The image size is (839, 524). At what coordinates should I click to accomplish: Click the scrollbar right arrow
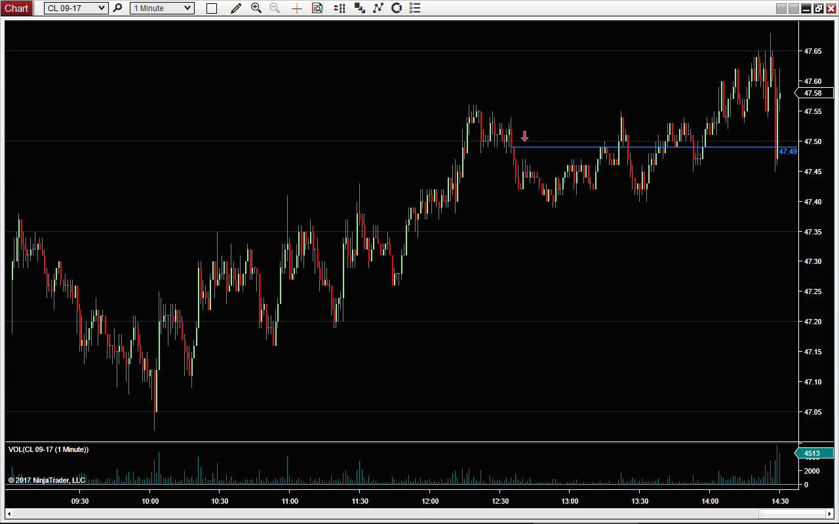[829, 512]
